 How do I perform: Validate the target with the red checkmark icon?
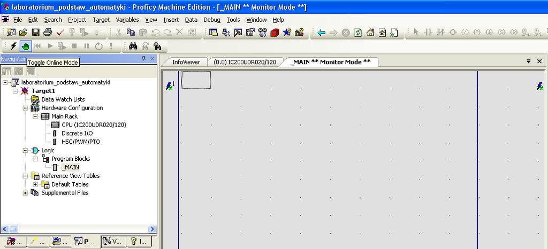(x=60, y=33)
